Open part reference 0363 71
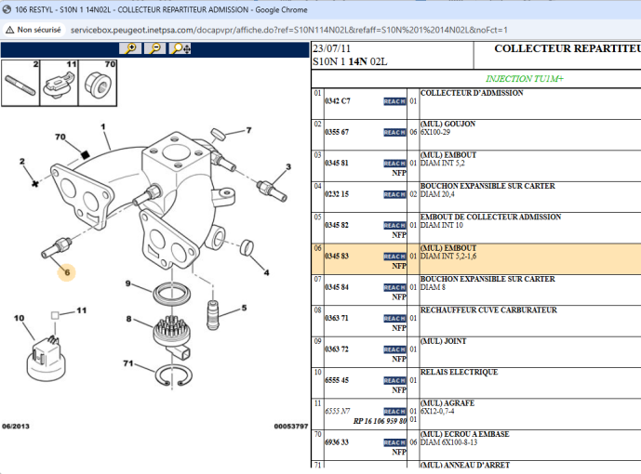641x474 pixels. tap(337, 318)
